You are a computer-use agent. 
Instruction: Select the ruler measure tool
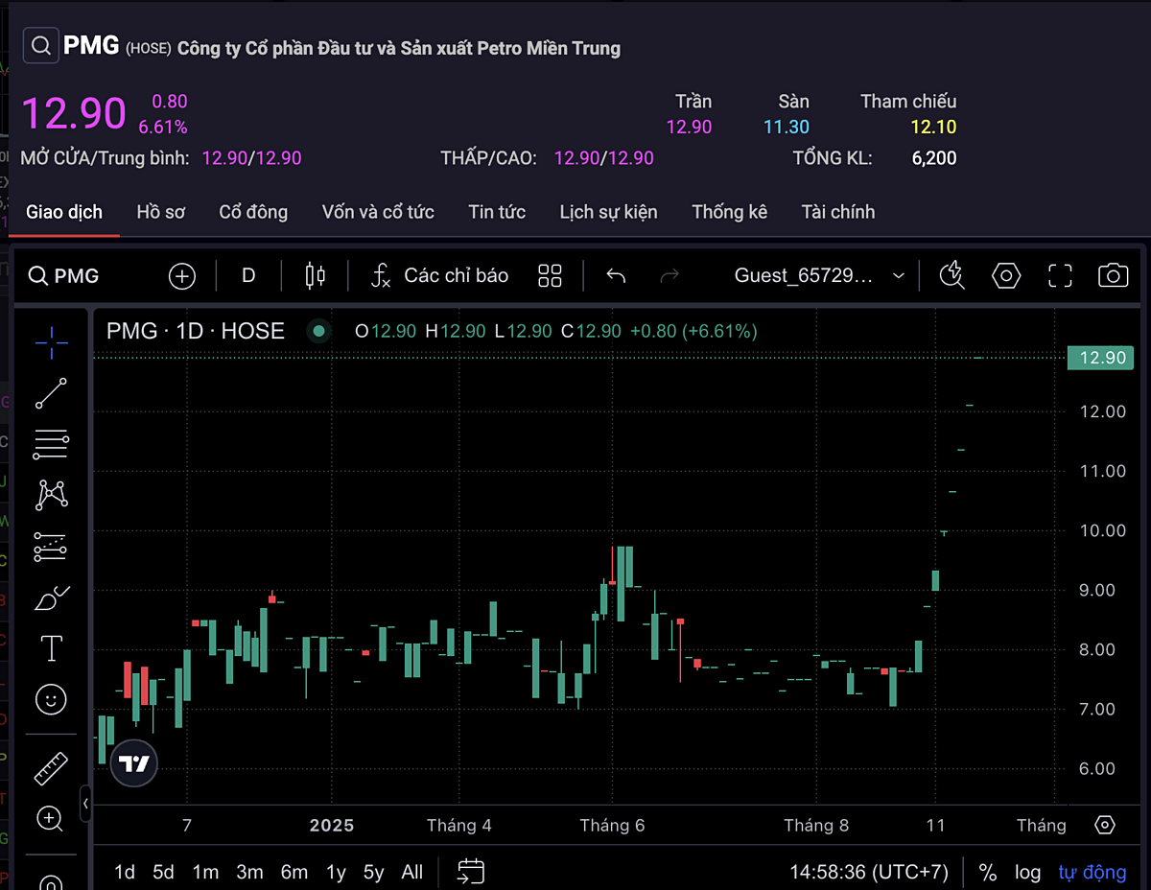tap(51, 768)
